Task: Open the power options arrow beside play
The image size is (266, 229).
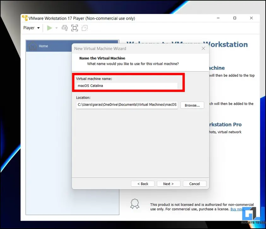Action: (x=56, y=28)
